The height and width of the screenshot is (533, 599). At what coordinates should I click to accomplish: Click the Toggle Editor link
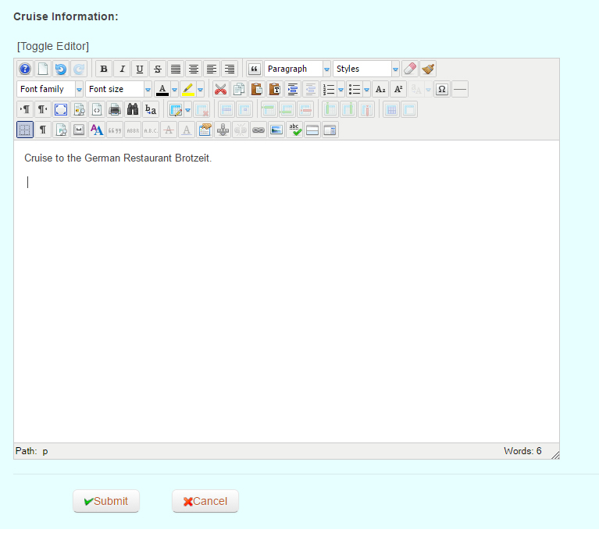point(53,46)
